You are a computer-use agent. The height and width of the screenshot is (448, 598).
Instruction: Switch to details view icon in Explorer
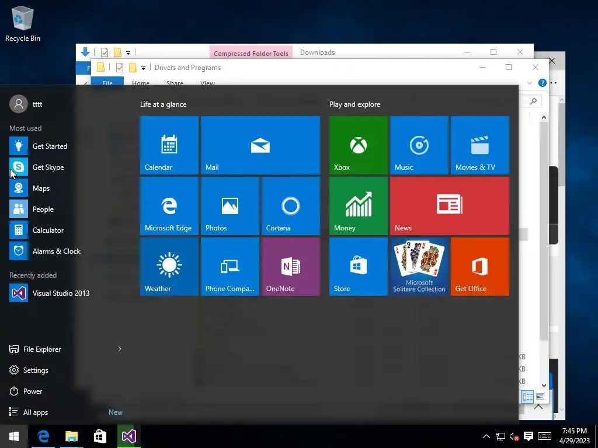(527, 397)
